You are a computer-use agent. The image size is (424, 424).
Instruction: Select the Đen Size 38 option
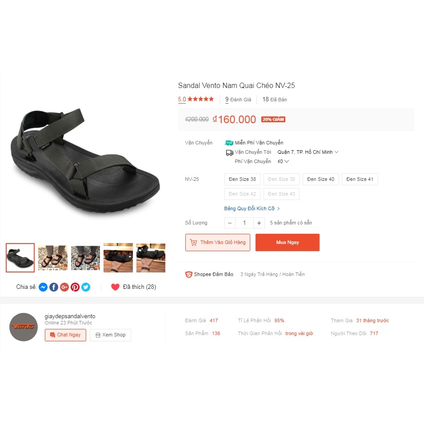(x=242, y=179)
